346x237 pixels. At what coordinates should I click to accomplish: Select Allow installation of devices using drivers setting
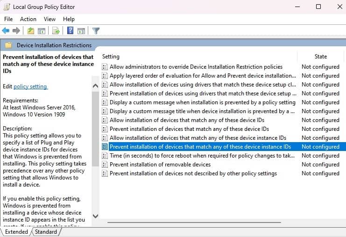point(203,85)
